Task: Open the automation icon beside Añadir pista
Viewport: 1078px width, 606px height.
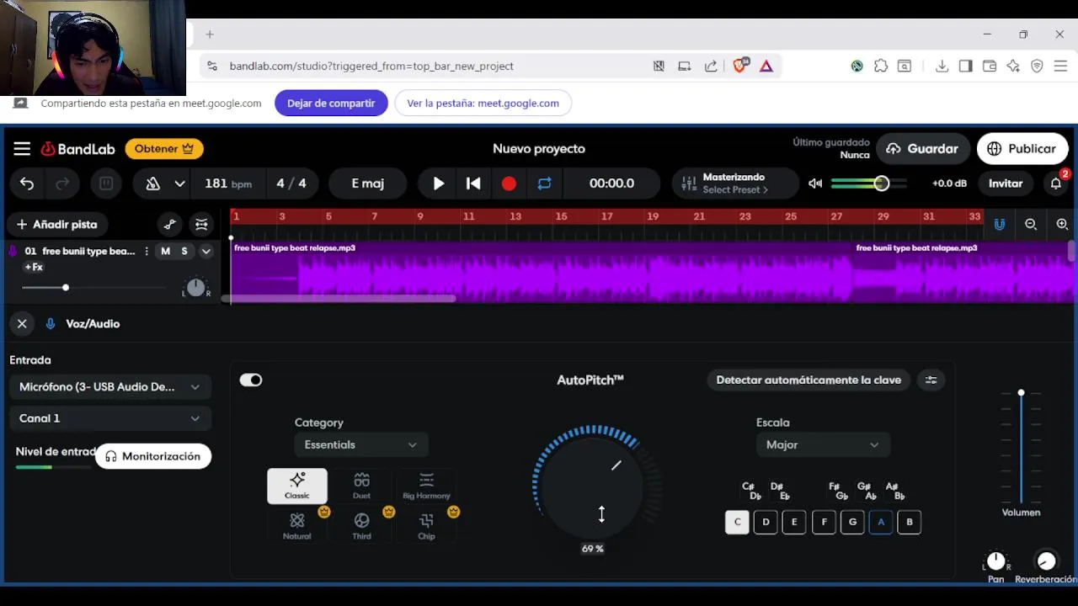Action: click(x=170, y=225)
